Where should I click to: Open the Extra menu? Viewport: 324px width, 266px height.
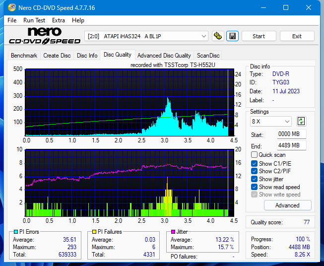click(x=59, y=20)
